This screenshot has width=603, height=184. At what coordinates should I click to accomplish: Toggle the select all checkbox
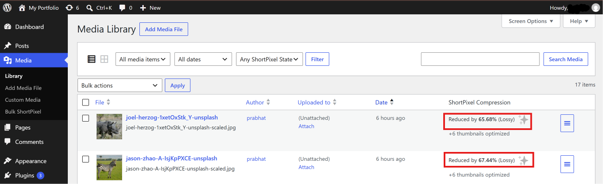point(86,102)
